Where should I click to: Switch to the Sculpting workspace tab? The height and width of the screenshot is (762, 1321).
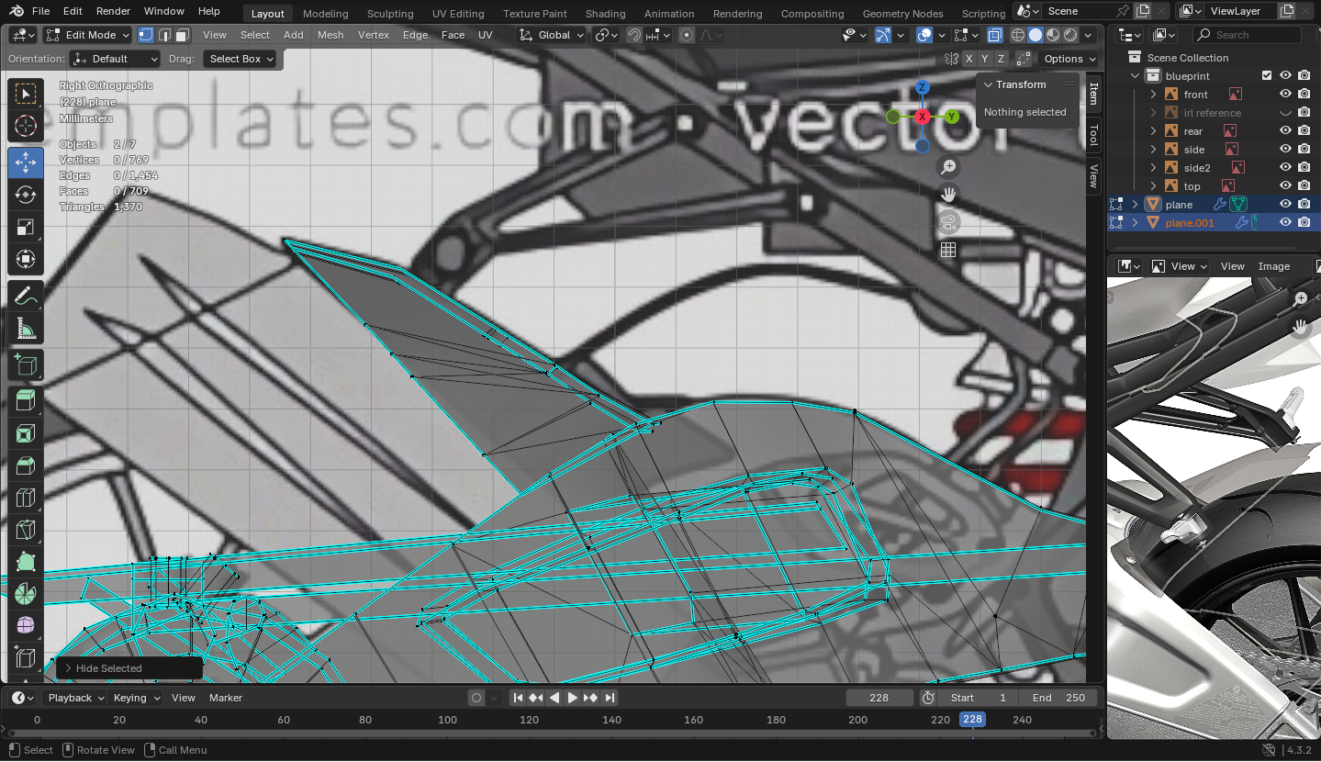[x=390, y=14]
